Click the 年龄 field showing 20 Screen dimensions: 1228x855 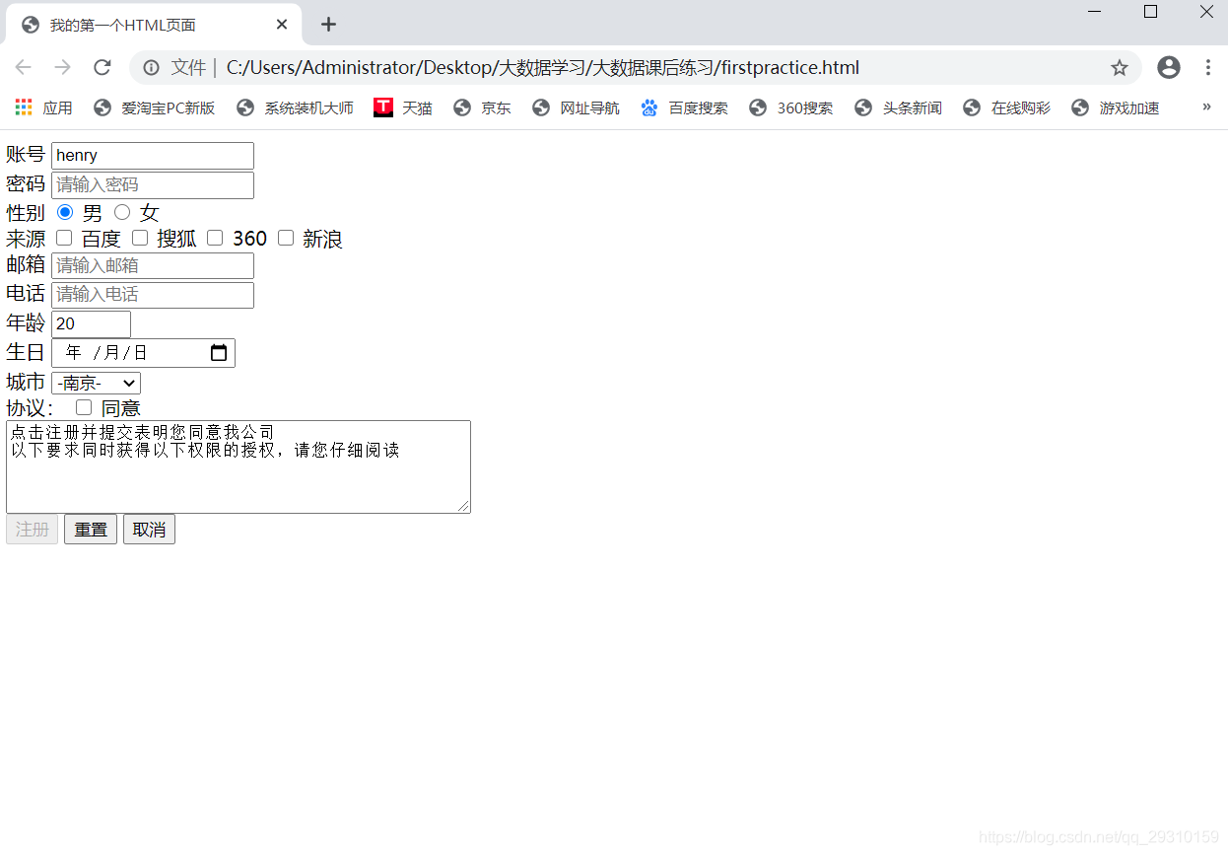[x=91, y=324]
